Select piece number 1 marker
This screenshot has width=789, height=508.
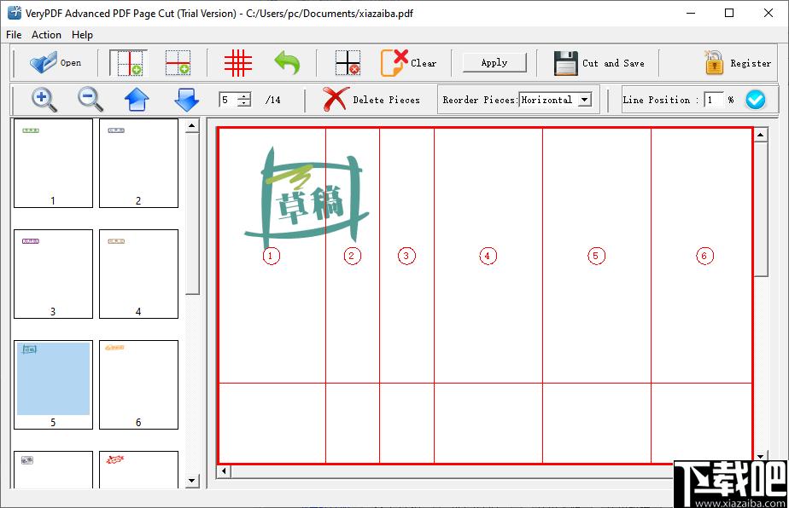[271, 256]
